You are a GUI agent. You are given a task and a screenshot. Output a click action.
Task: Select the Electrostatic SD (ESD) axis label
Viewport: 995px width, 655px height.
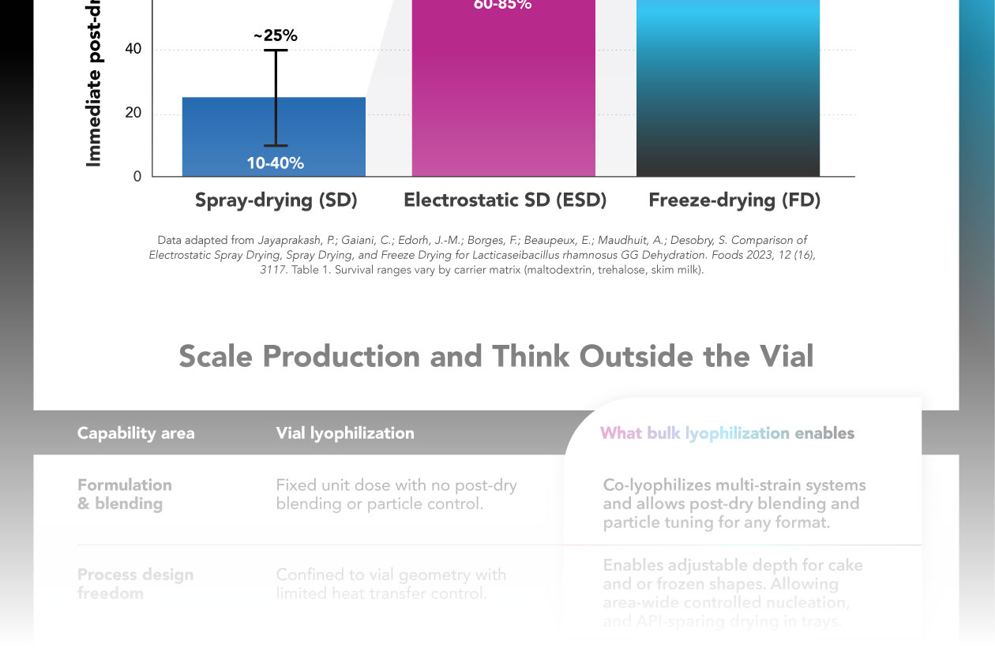[x=505, y=200]
